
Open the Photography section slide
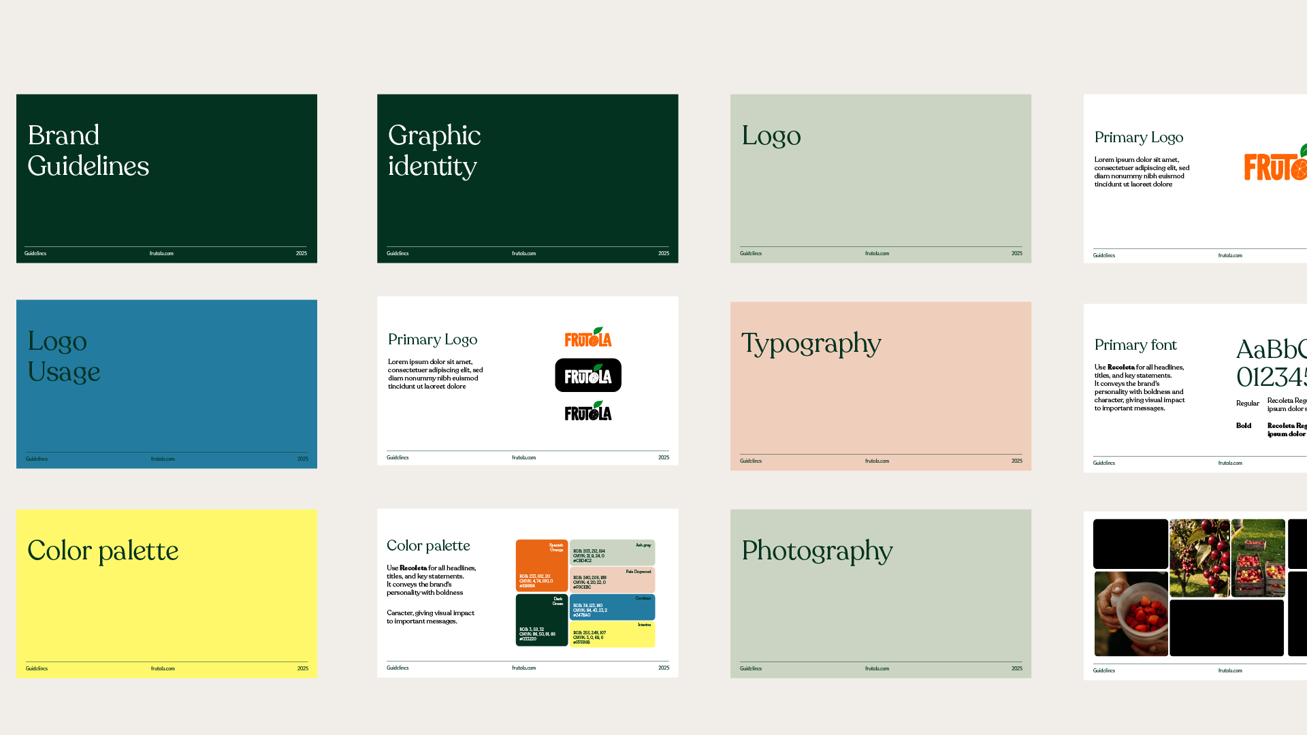(880, 593)
